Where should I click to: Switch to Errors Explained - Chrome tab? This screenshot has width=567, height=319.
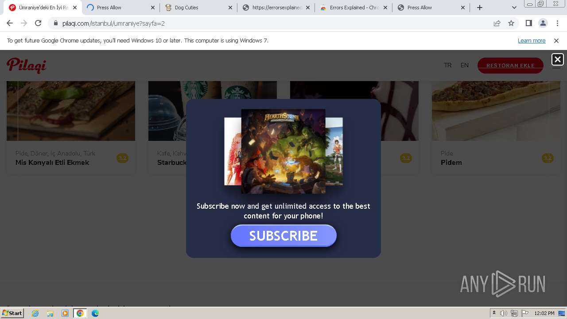pos(353,8)
